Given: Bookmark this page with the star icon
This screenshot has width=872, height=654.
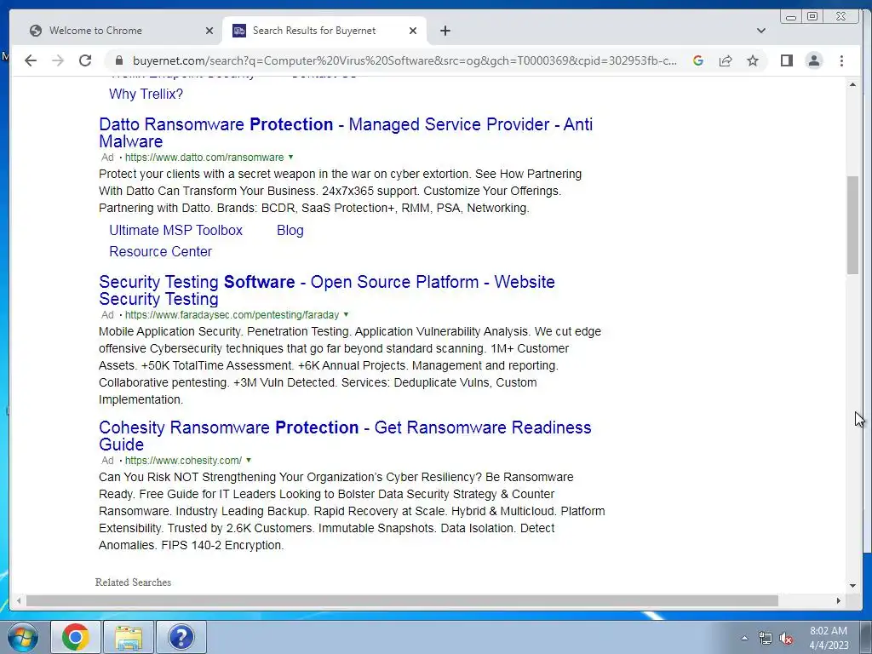Looking at the screenshot, I should 753,60.
